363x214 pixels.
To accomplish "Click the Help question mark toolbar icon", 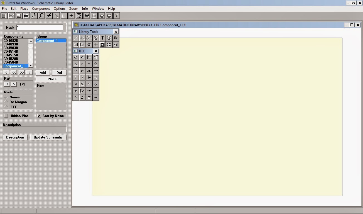I will point(116,16).
